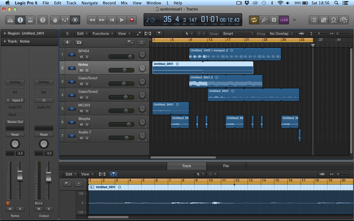Mute the Skepta track
This screenshot has height=221, width=354.
(81, 125)
